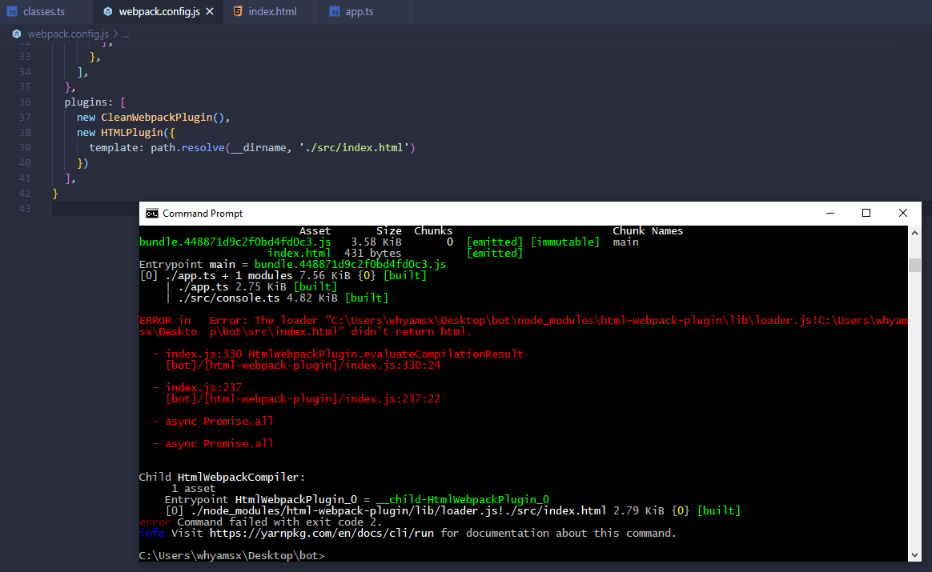Maximize the Command Prompt window
Viewport: 932px width, 572px height.
coord(866,213)
